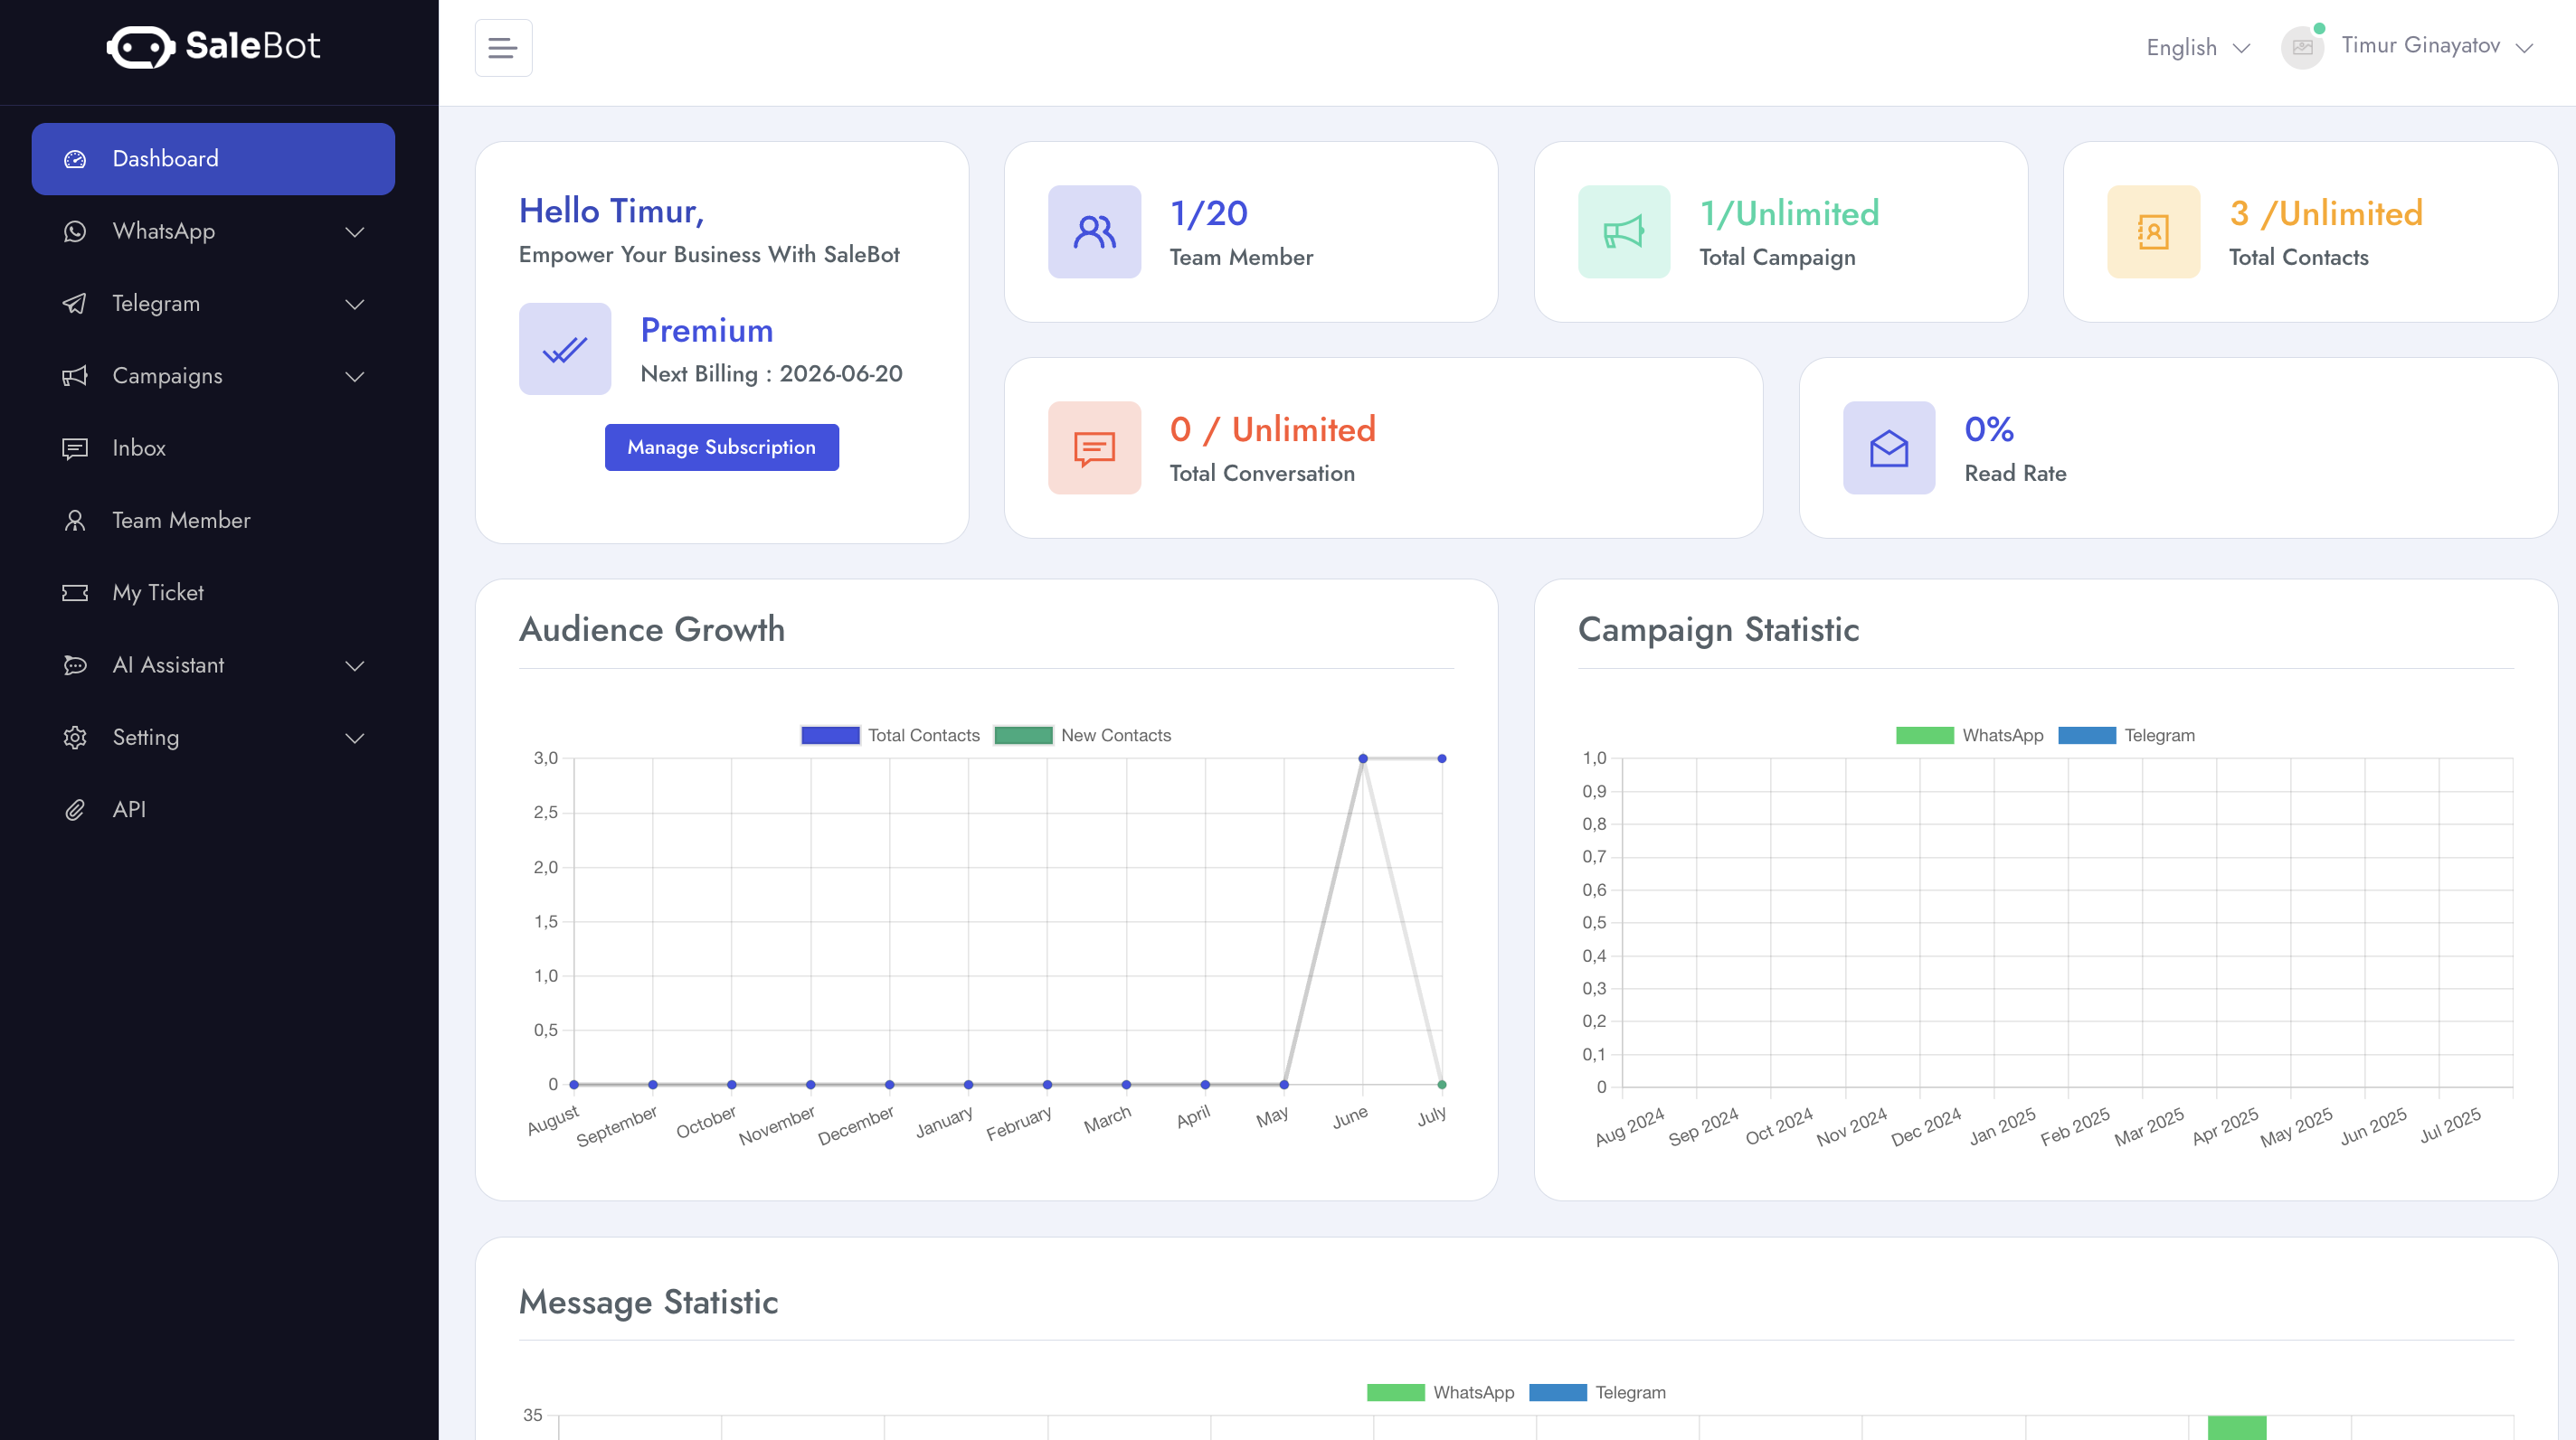
Task: Click Timur Ginayatov's profile avatar
Action: pyautogui.click(x=2302, y=47)
